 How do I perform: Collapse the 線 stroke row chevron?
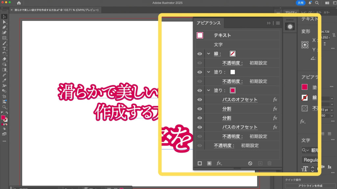click(208, 54)
